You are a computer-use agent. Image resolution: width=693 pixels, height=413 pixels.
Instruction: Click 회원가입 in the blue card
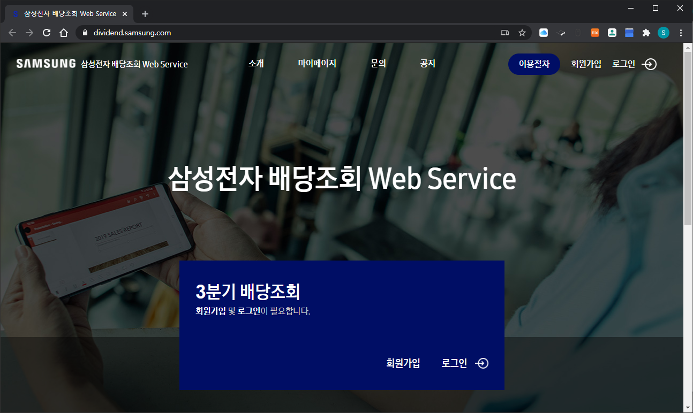click(x=403, y=363)
